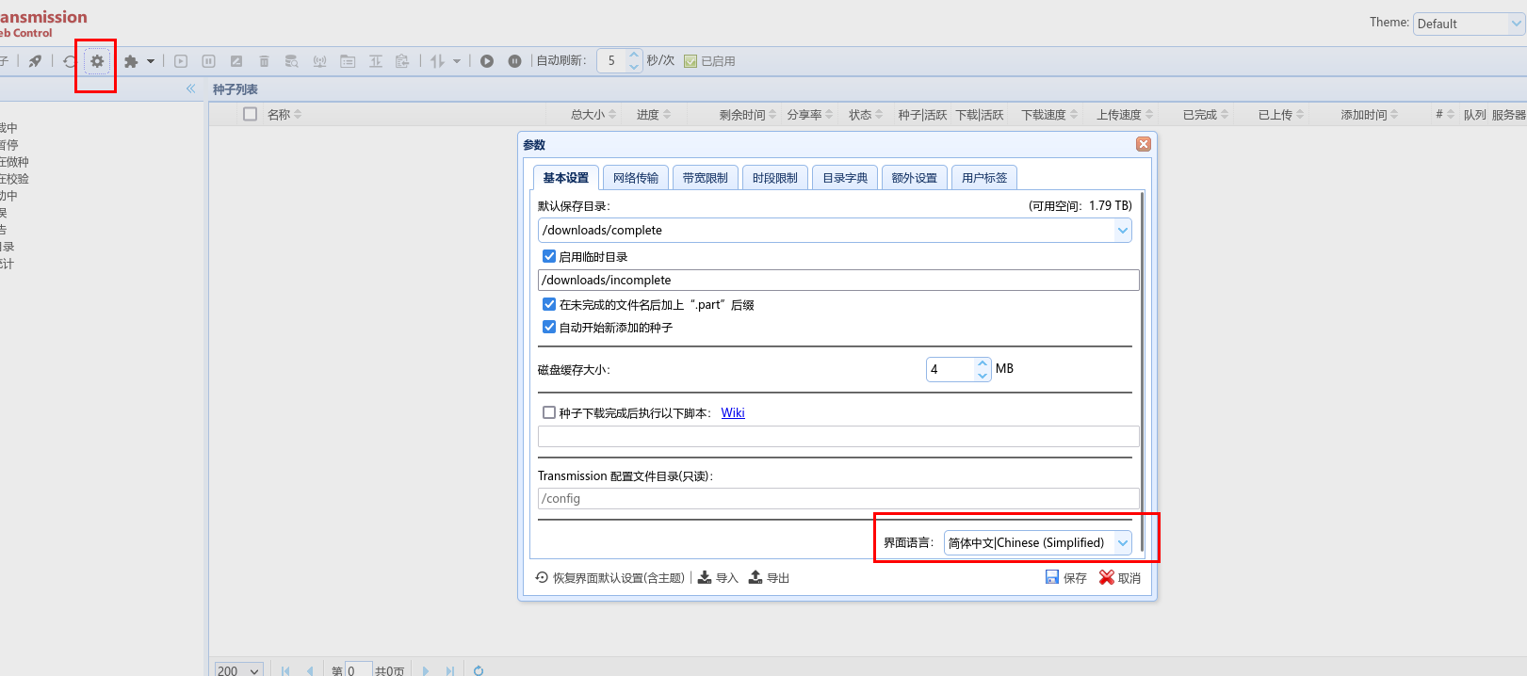
Task: Toggle 自动开始新添加的种子 checkbox
Action: [x=549, y=327]
